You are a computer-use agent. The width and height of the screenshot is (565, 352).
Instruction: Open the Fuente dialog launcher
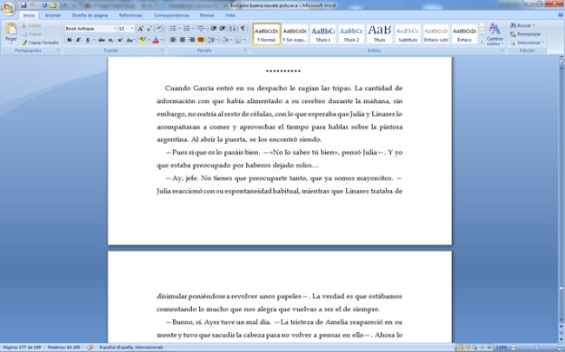click(163, 50)
